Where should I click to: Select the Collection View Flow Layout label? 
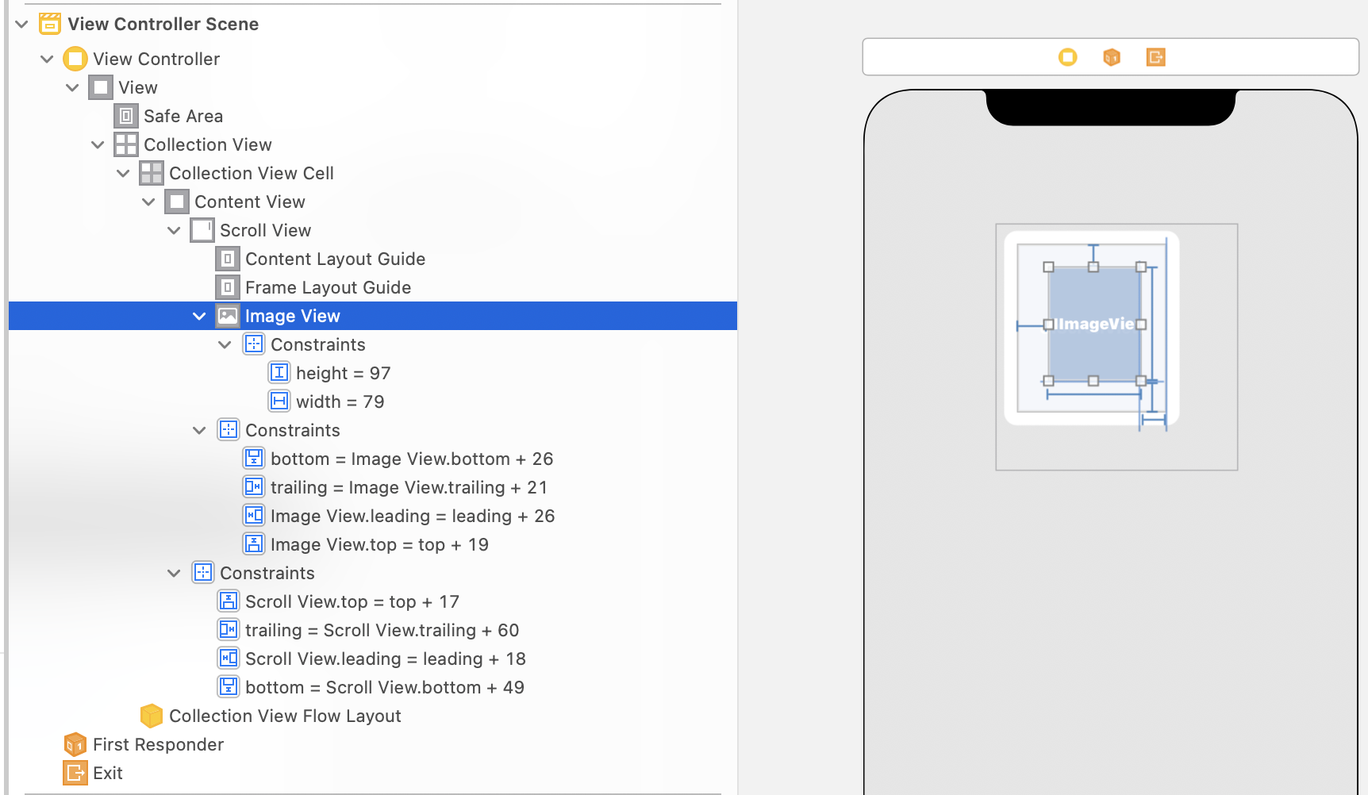click(285, 716)
